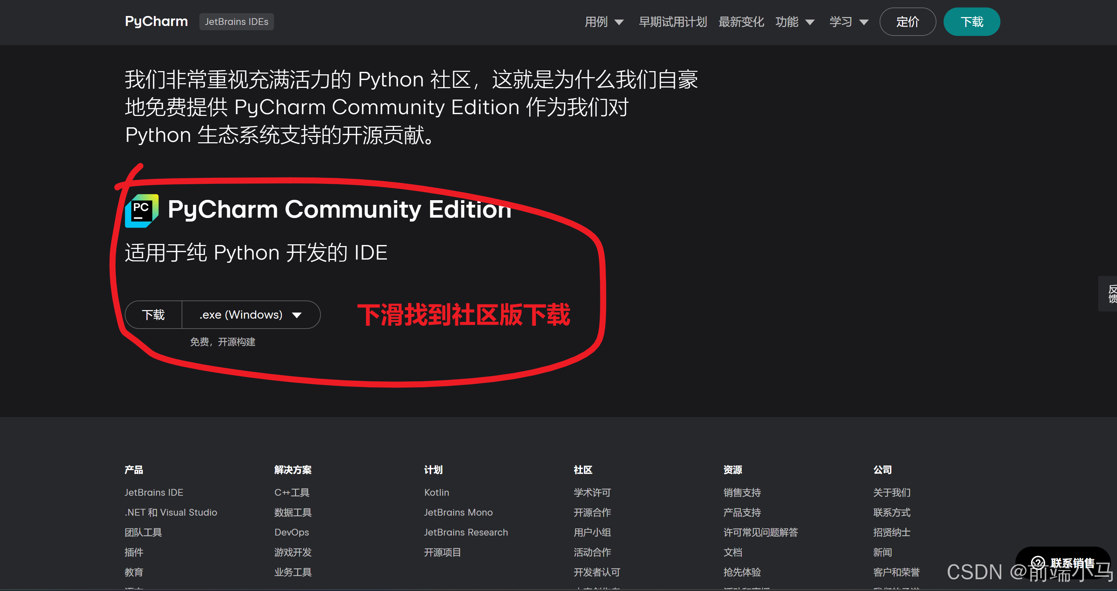This screenshot has width=1117, height=591.
Task: Open 业务工具 footer link
Action: (x=293, y=573)
